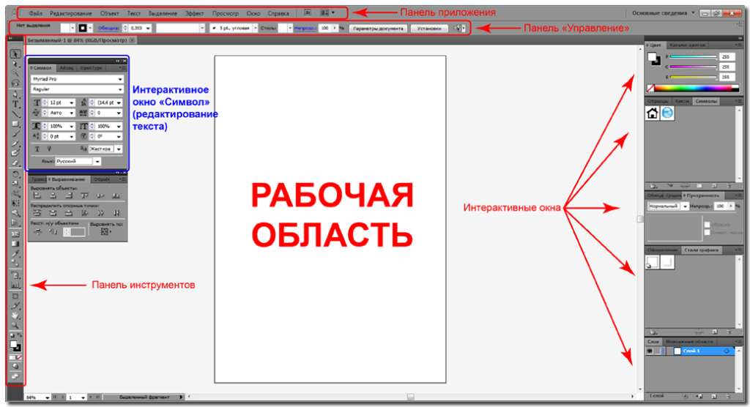This screenshot has width=750, height=407.
Task: Click the home symbol in Symbols panel
Action: point(653,113)
